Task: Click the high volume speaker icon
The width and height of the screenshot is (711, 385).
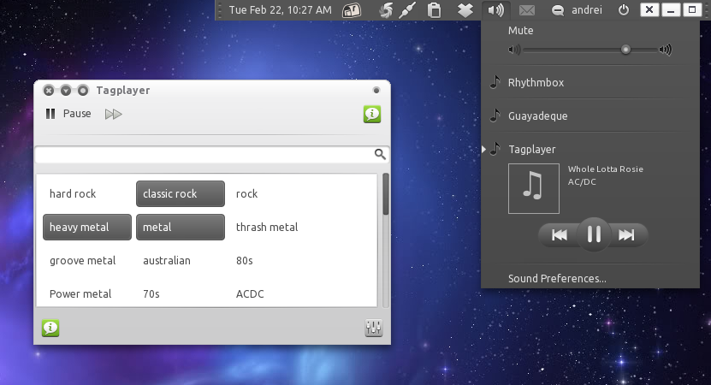Action: click(665, 50)
